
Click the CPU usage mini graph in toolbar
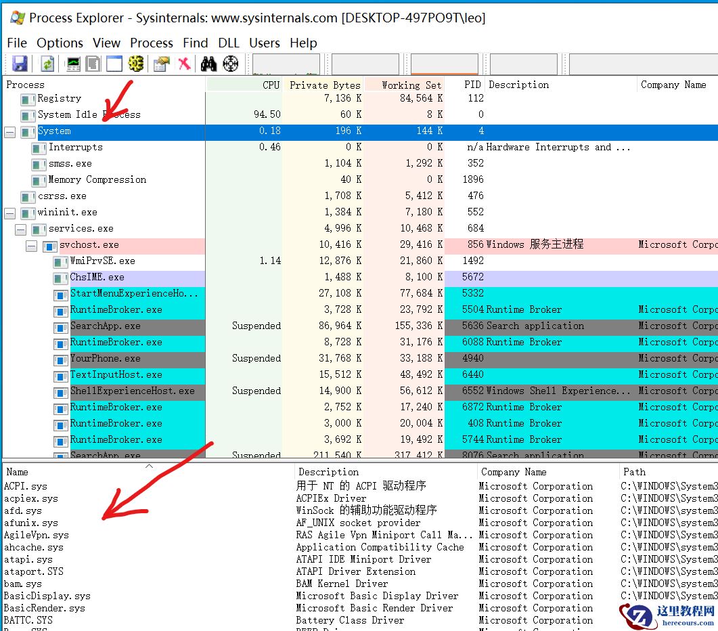[x=288, y=64]
